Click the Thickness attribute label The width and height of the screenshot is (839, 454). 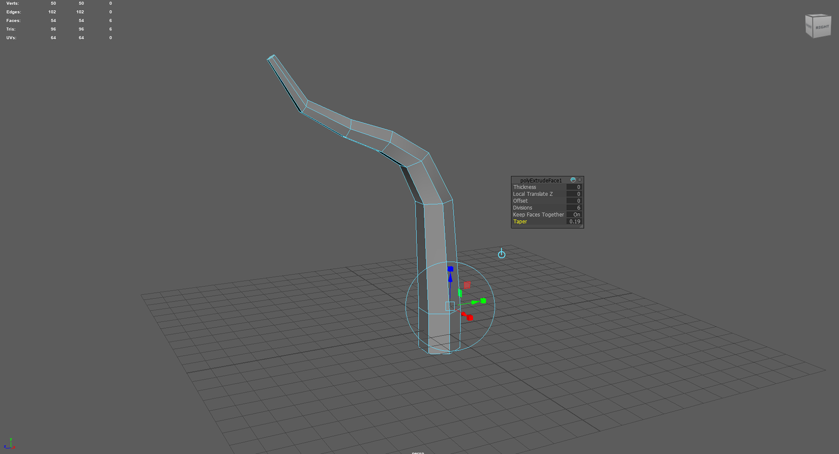pos(524,187)
